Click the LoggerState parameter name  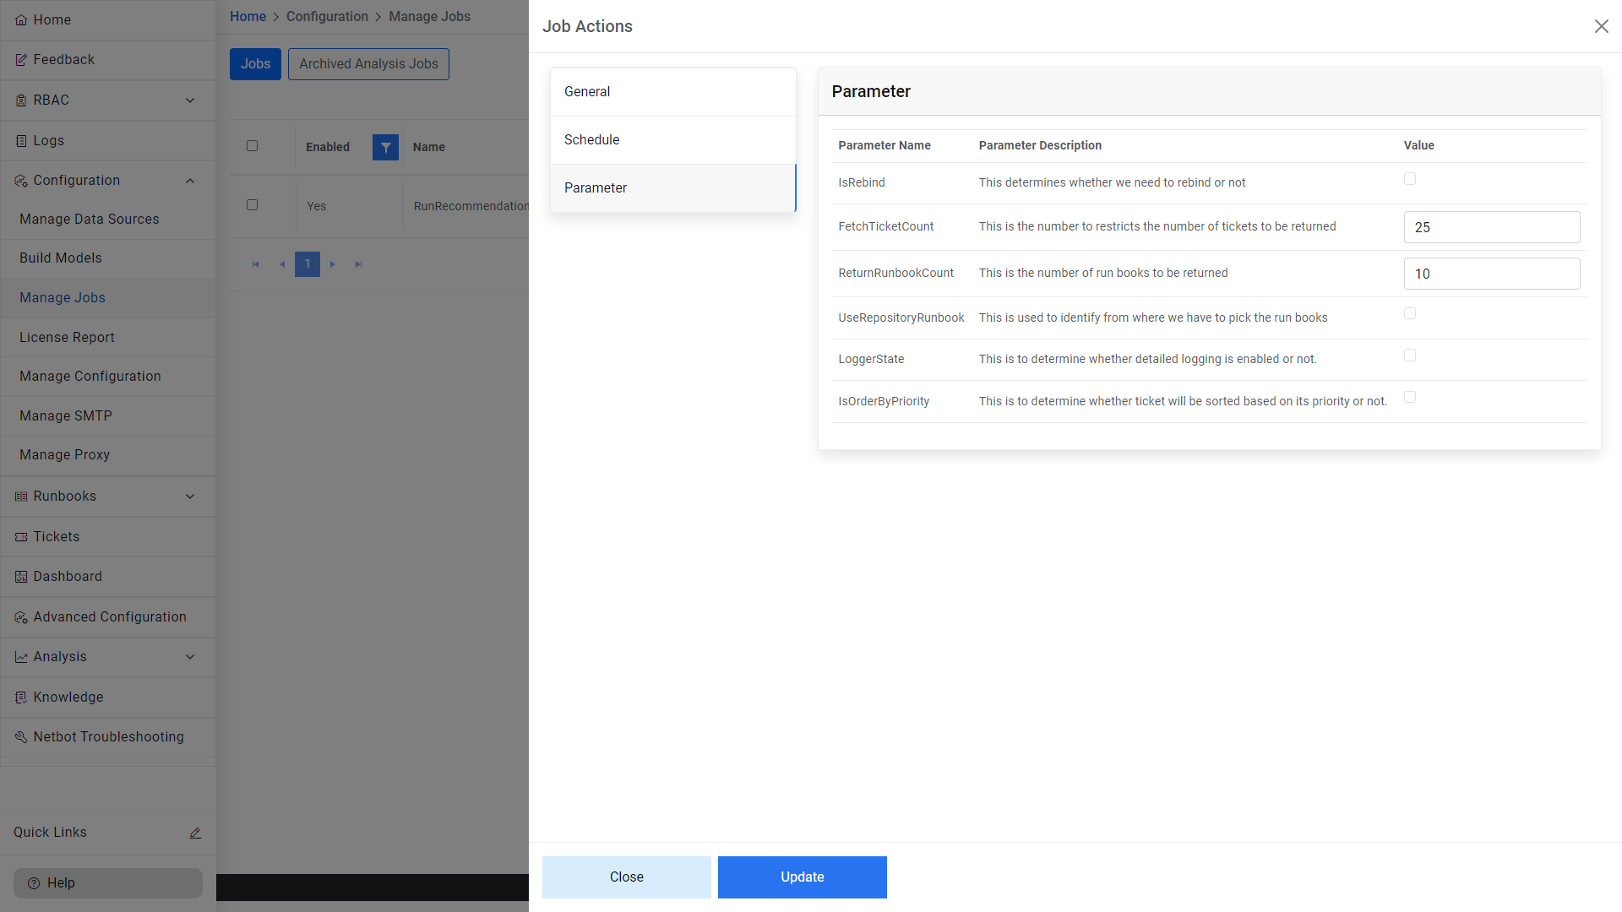coord(871,359)
